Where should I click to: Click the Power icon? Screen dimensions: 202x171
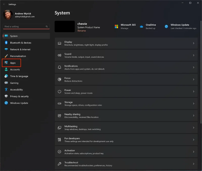[x=59, y=91]
